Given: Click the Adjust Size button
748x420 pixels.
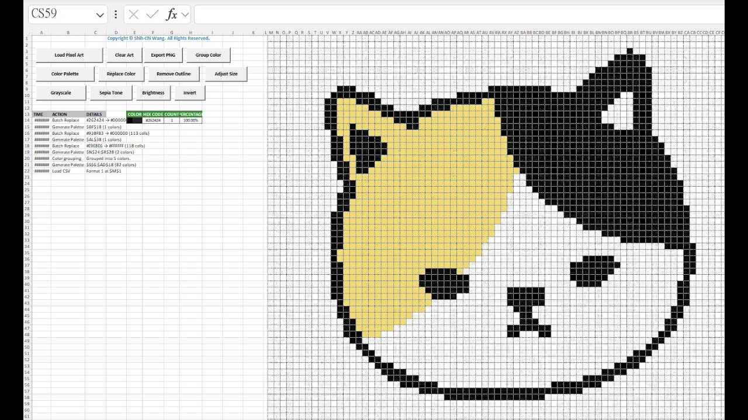Looking at the screenshot, I should pyautogui.click(x=226, y=74).
